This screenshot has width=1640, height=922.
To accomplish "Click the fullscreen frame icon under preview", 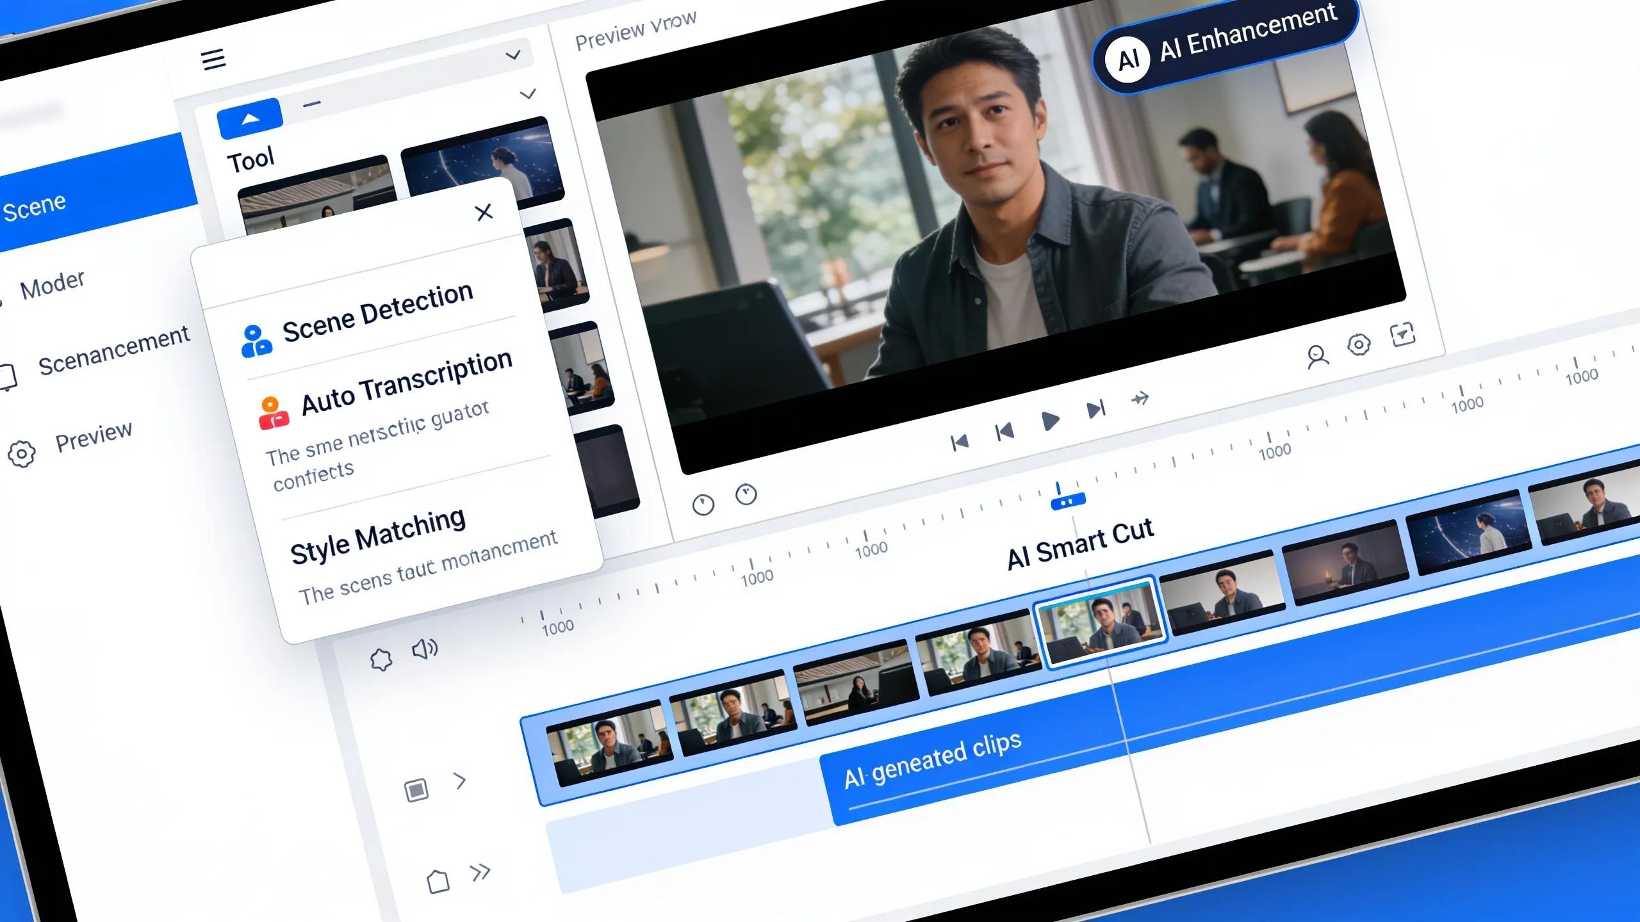I will tap(1403, 335).
